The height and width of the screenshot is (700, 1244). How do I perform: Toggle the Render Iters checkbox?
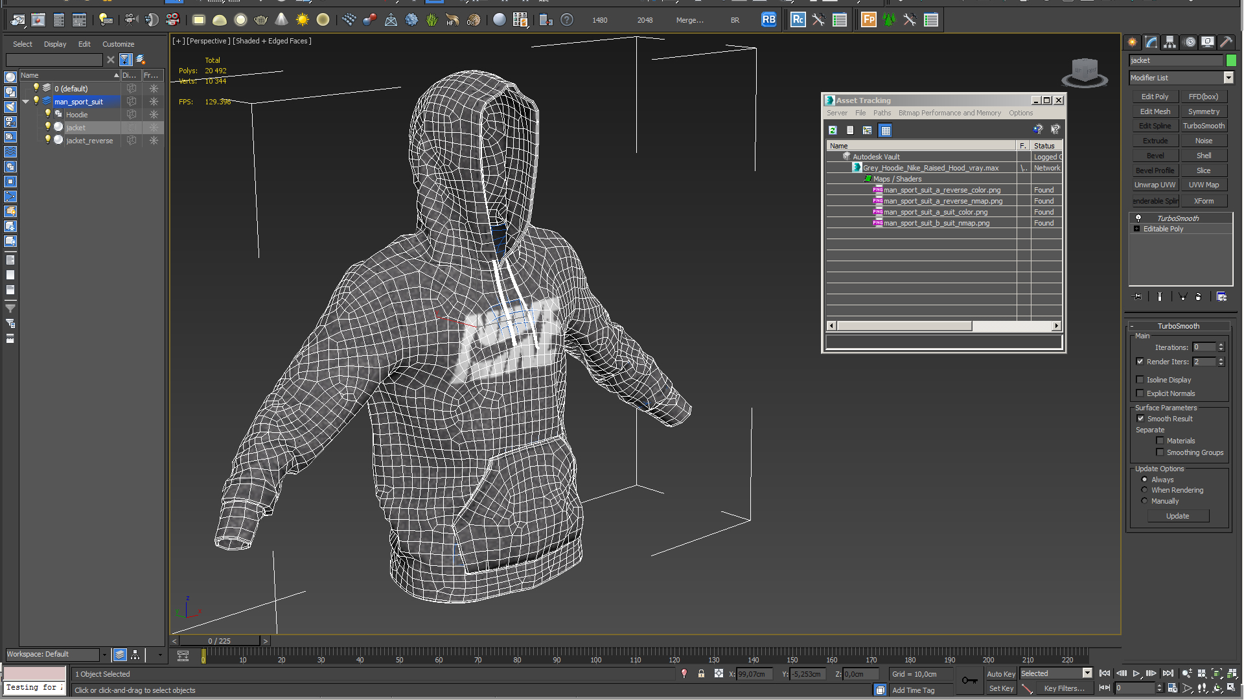point(1140,362)
